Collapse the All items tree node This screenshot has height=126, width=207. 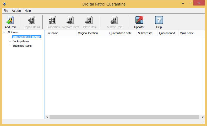coord(4,32)
